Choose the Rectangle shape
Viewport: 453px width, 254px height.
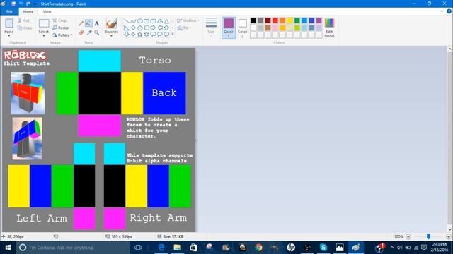147,21
